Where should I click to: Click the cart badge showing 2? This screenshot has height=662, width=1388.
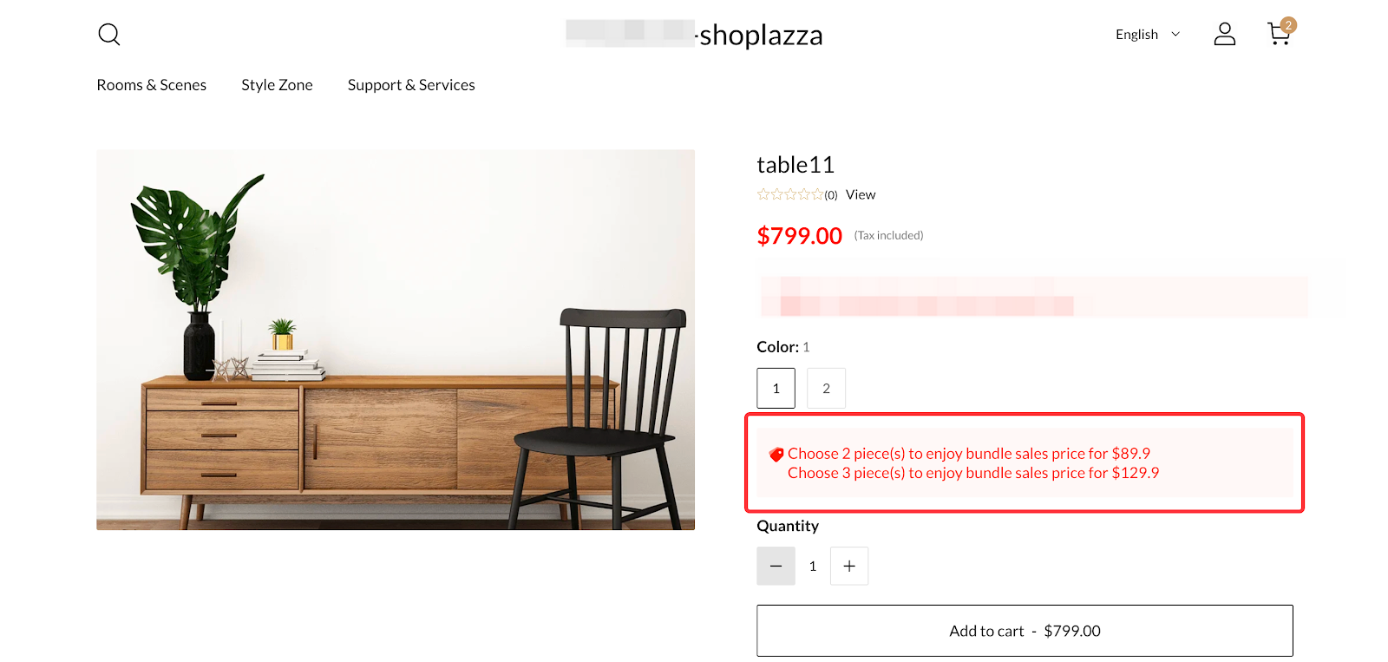coord(1288,25)
